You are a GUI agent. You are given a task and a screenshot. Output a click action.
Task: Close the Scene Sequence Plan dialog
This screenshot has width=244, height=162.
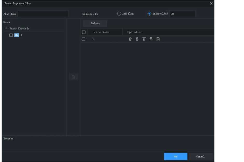211,3
